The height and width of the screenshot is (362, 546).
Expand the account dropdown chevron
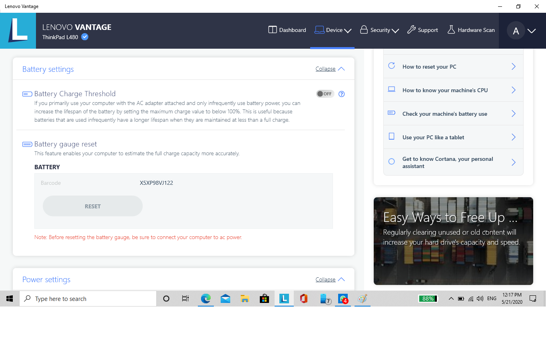point(532,31)
